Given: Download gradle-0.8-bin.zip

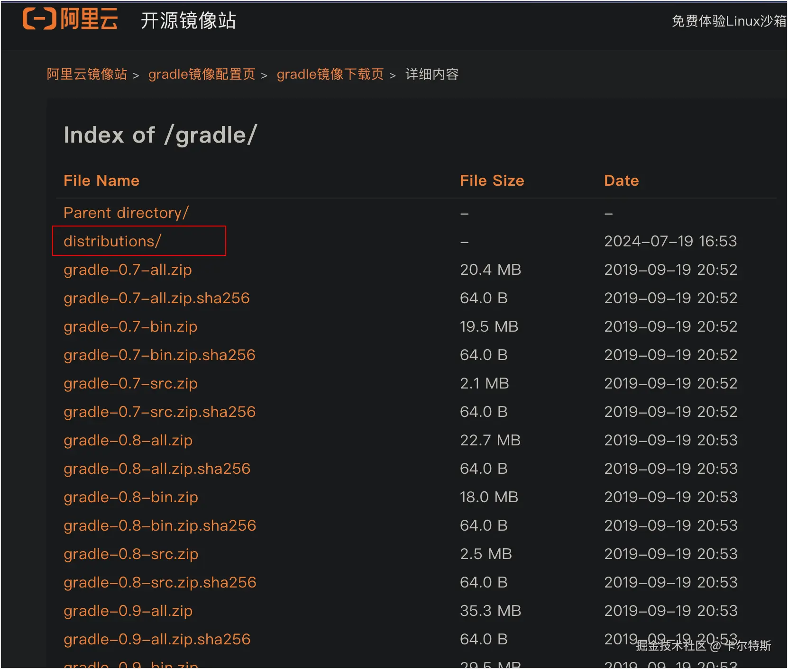Looking at the screenshot, I should point(131,497).
